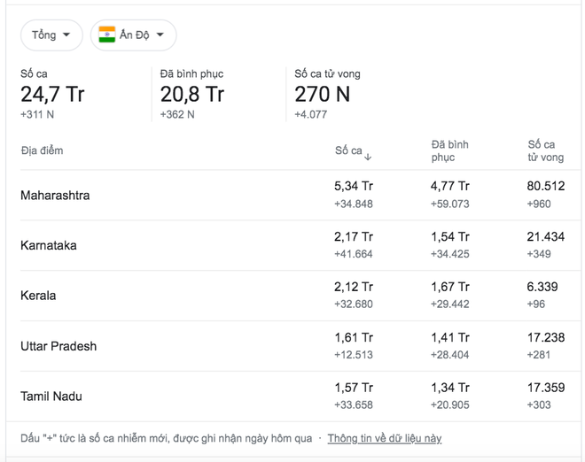
Task: Click Maharashtra cases value 5,34 Tr
Action: pos(354,186)
